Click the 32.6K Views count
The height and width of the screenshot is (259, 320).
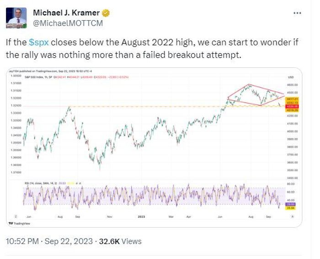(120, 241)
